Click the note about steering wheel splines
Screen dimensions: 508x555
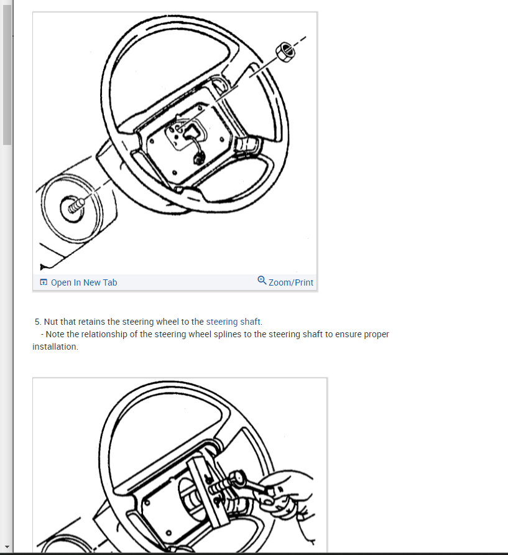pyautogui.click(x=211, y=340)
